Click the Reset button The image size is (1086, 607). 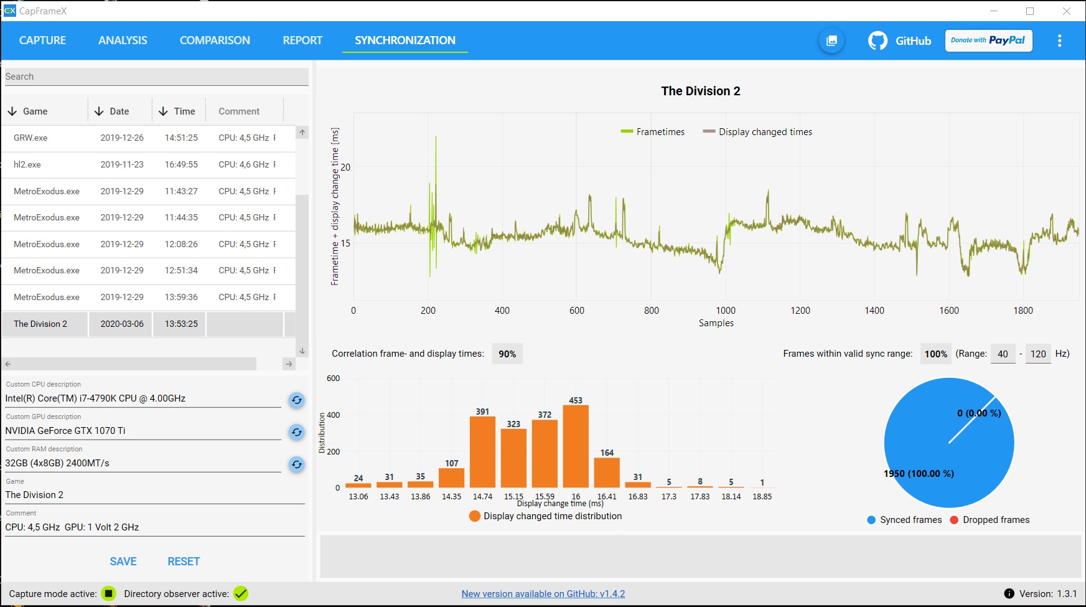pyautogui.click(x=184, y=562)
